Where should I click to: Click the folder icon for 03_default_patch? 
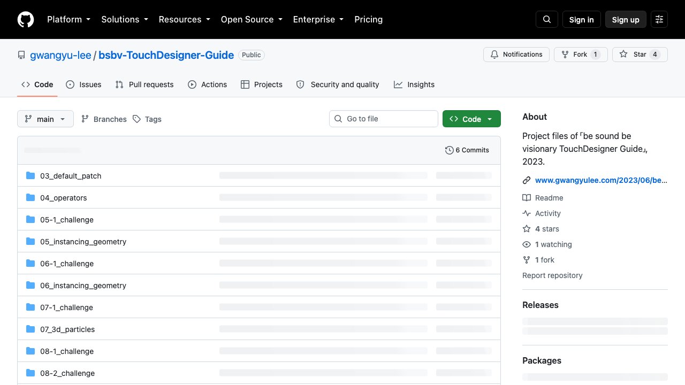click(31, 176)
